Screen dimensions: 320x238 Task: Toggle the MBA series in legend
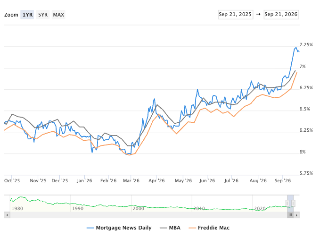coord(170,228)
